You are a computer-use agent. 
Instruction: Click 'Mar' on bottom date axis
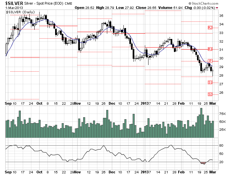point(213,172)
